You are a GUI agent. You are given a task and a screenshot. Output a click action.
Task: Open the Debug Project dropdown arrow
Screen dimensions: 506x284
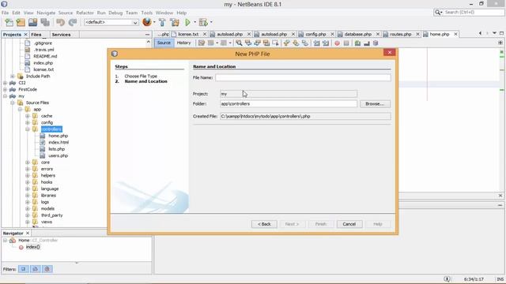tap(211, 22)
